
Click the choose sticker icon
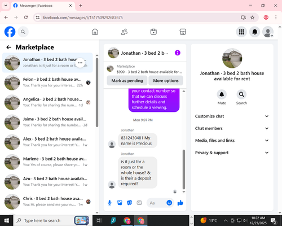tap(130, 203)
